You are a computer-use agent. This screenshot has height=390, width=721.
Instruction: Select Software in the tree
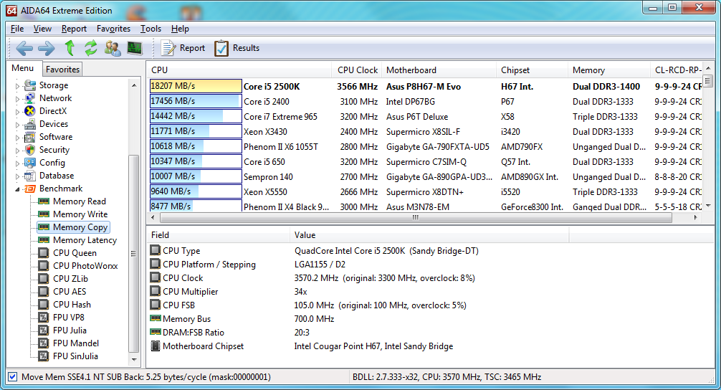pos(56,137)
